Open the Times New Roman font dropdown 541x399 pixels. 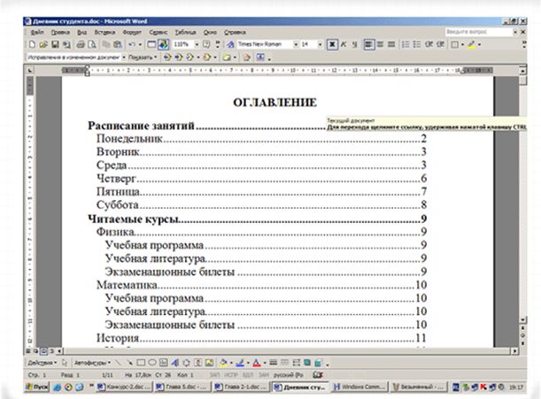296,44
